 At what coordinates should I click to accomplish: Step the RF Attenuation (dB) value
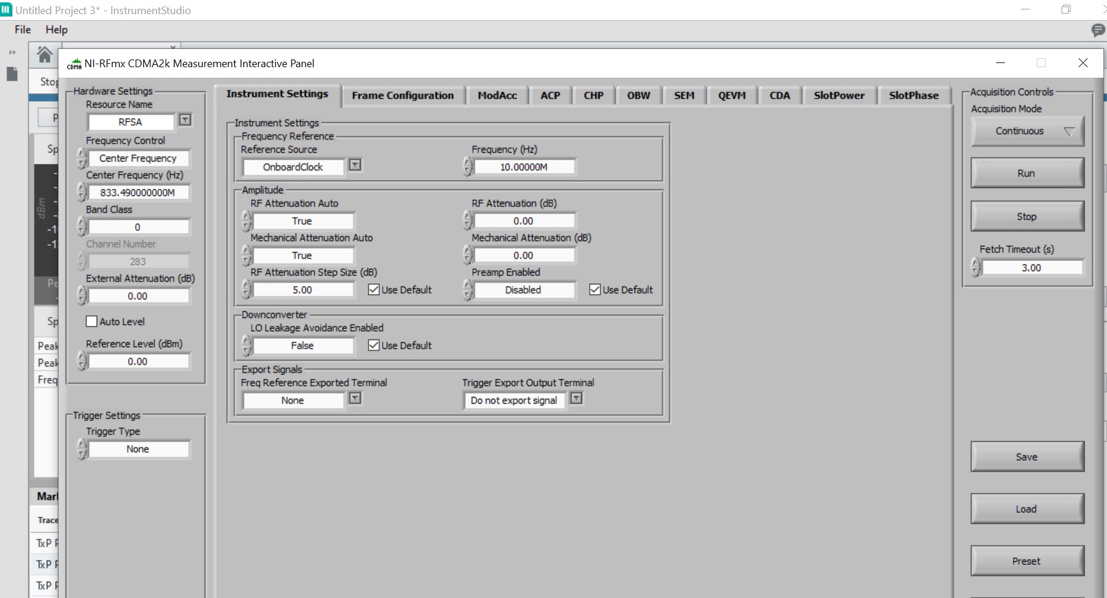pos(468,221)
